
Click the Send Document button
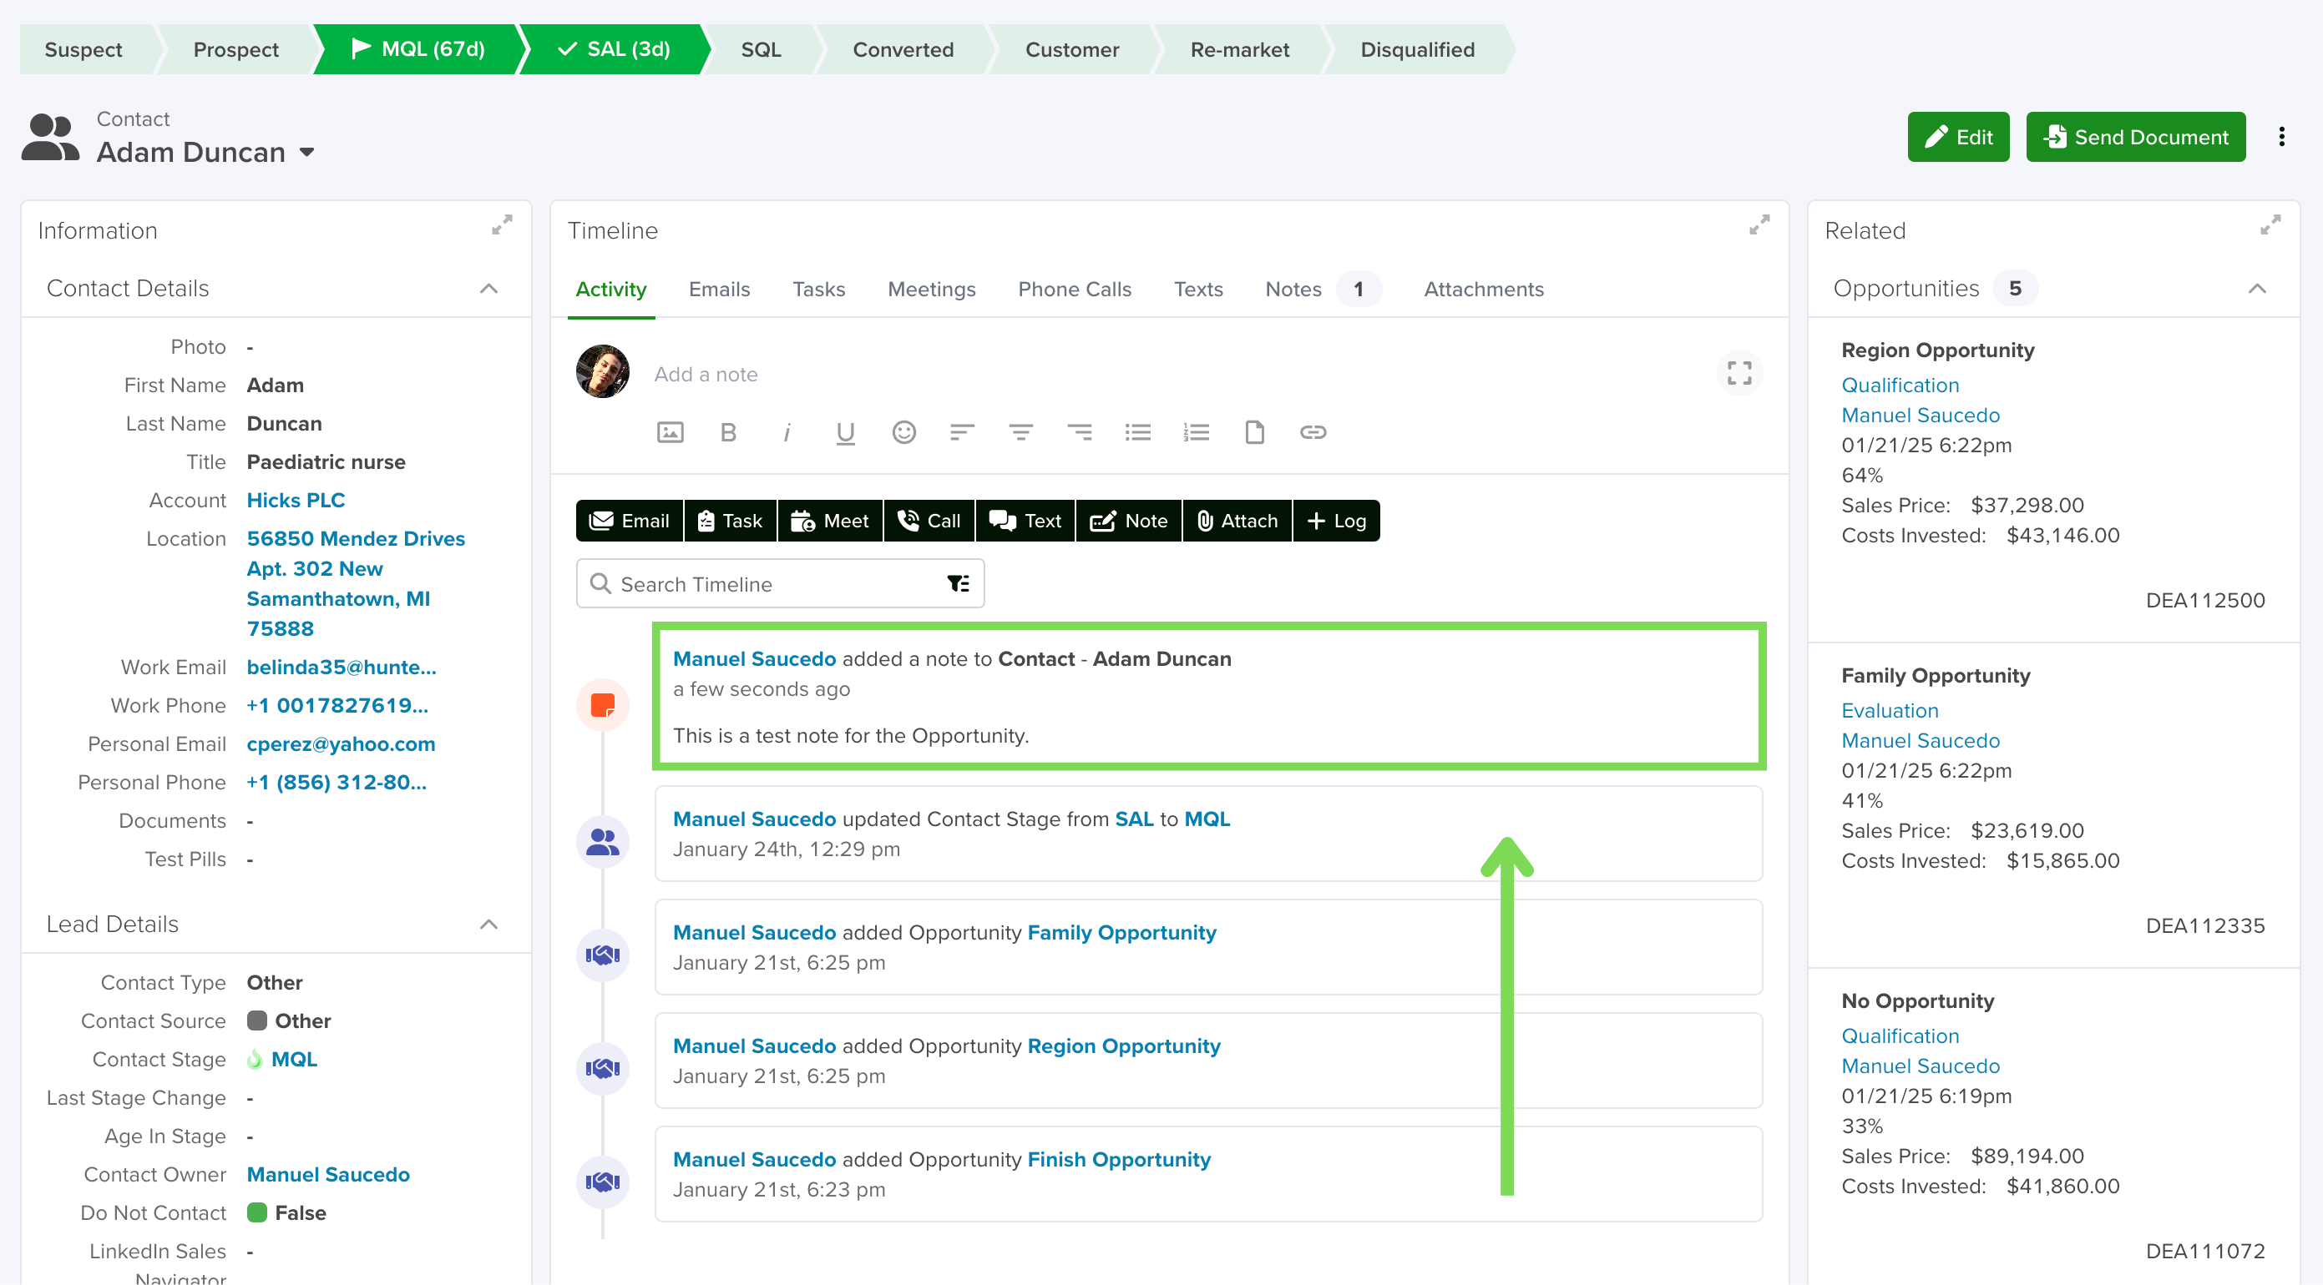pos(2136,137)
